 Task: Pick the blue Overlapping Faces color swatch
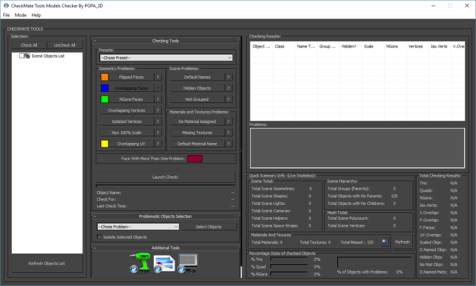[104, 88]
